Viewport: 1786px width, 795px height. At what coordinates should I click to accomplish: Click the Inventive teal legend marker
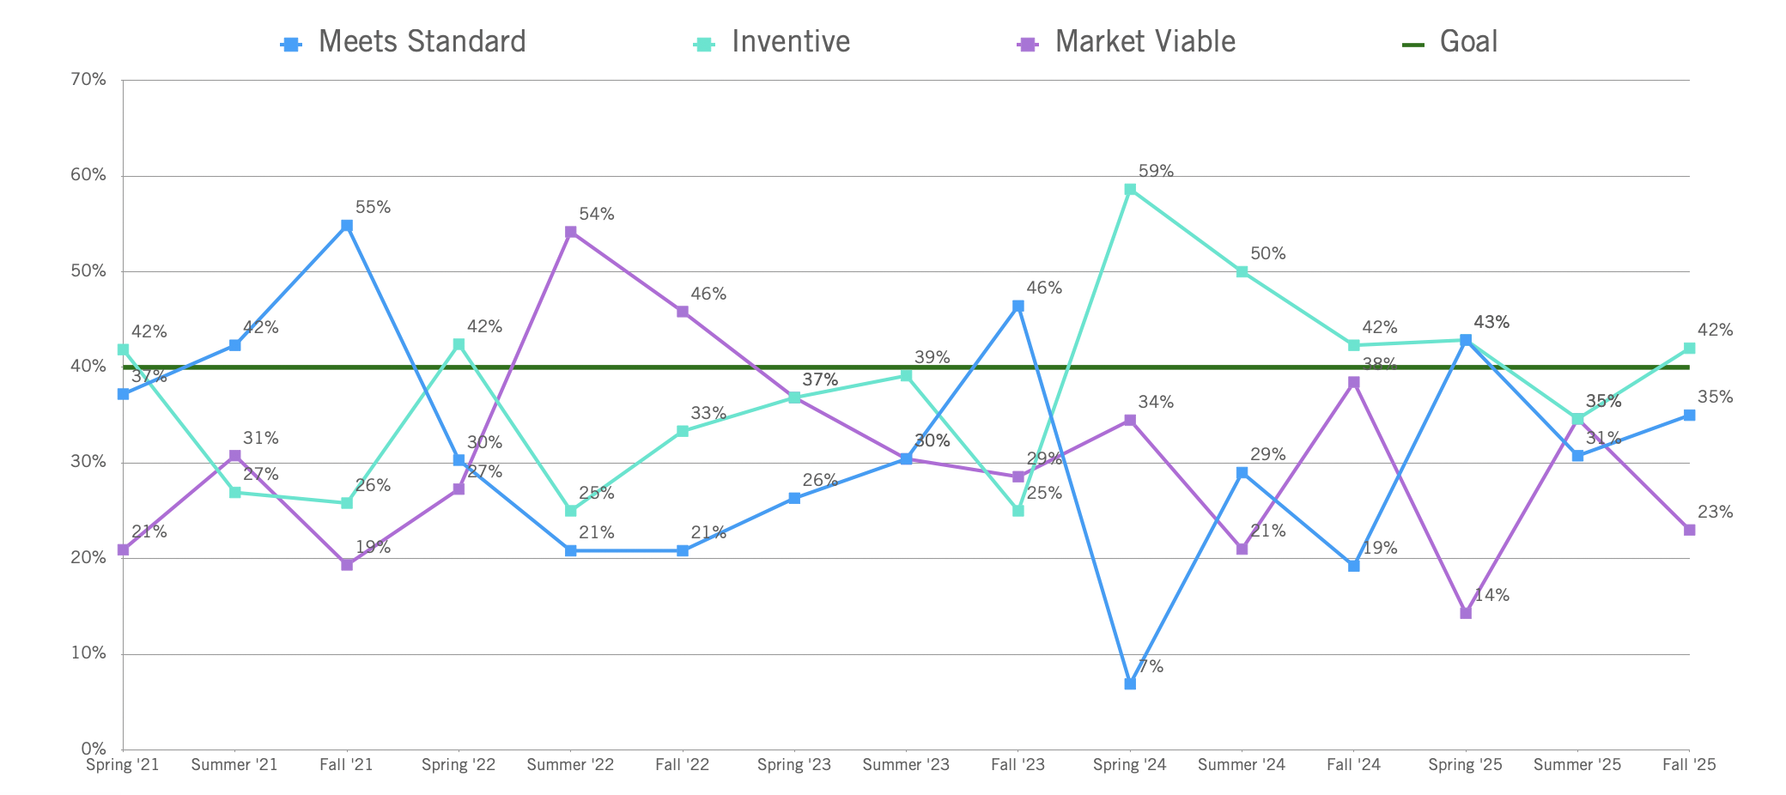coord(704,44)
